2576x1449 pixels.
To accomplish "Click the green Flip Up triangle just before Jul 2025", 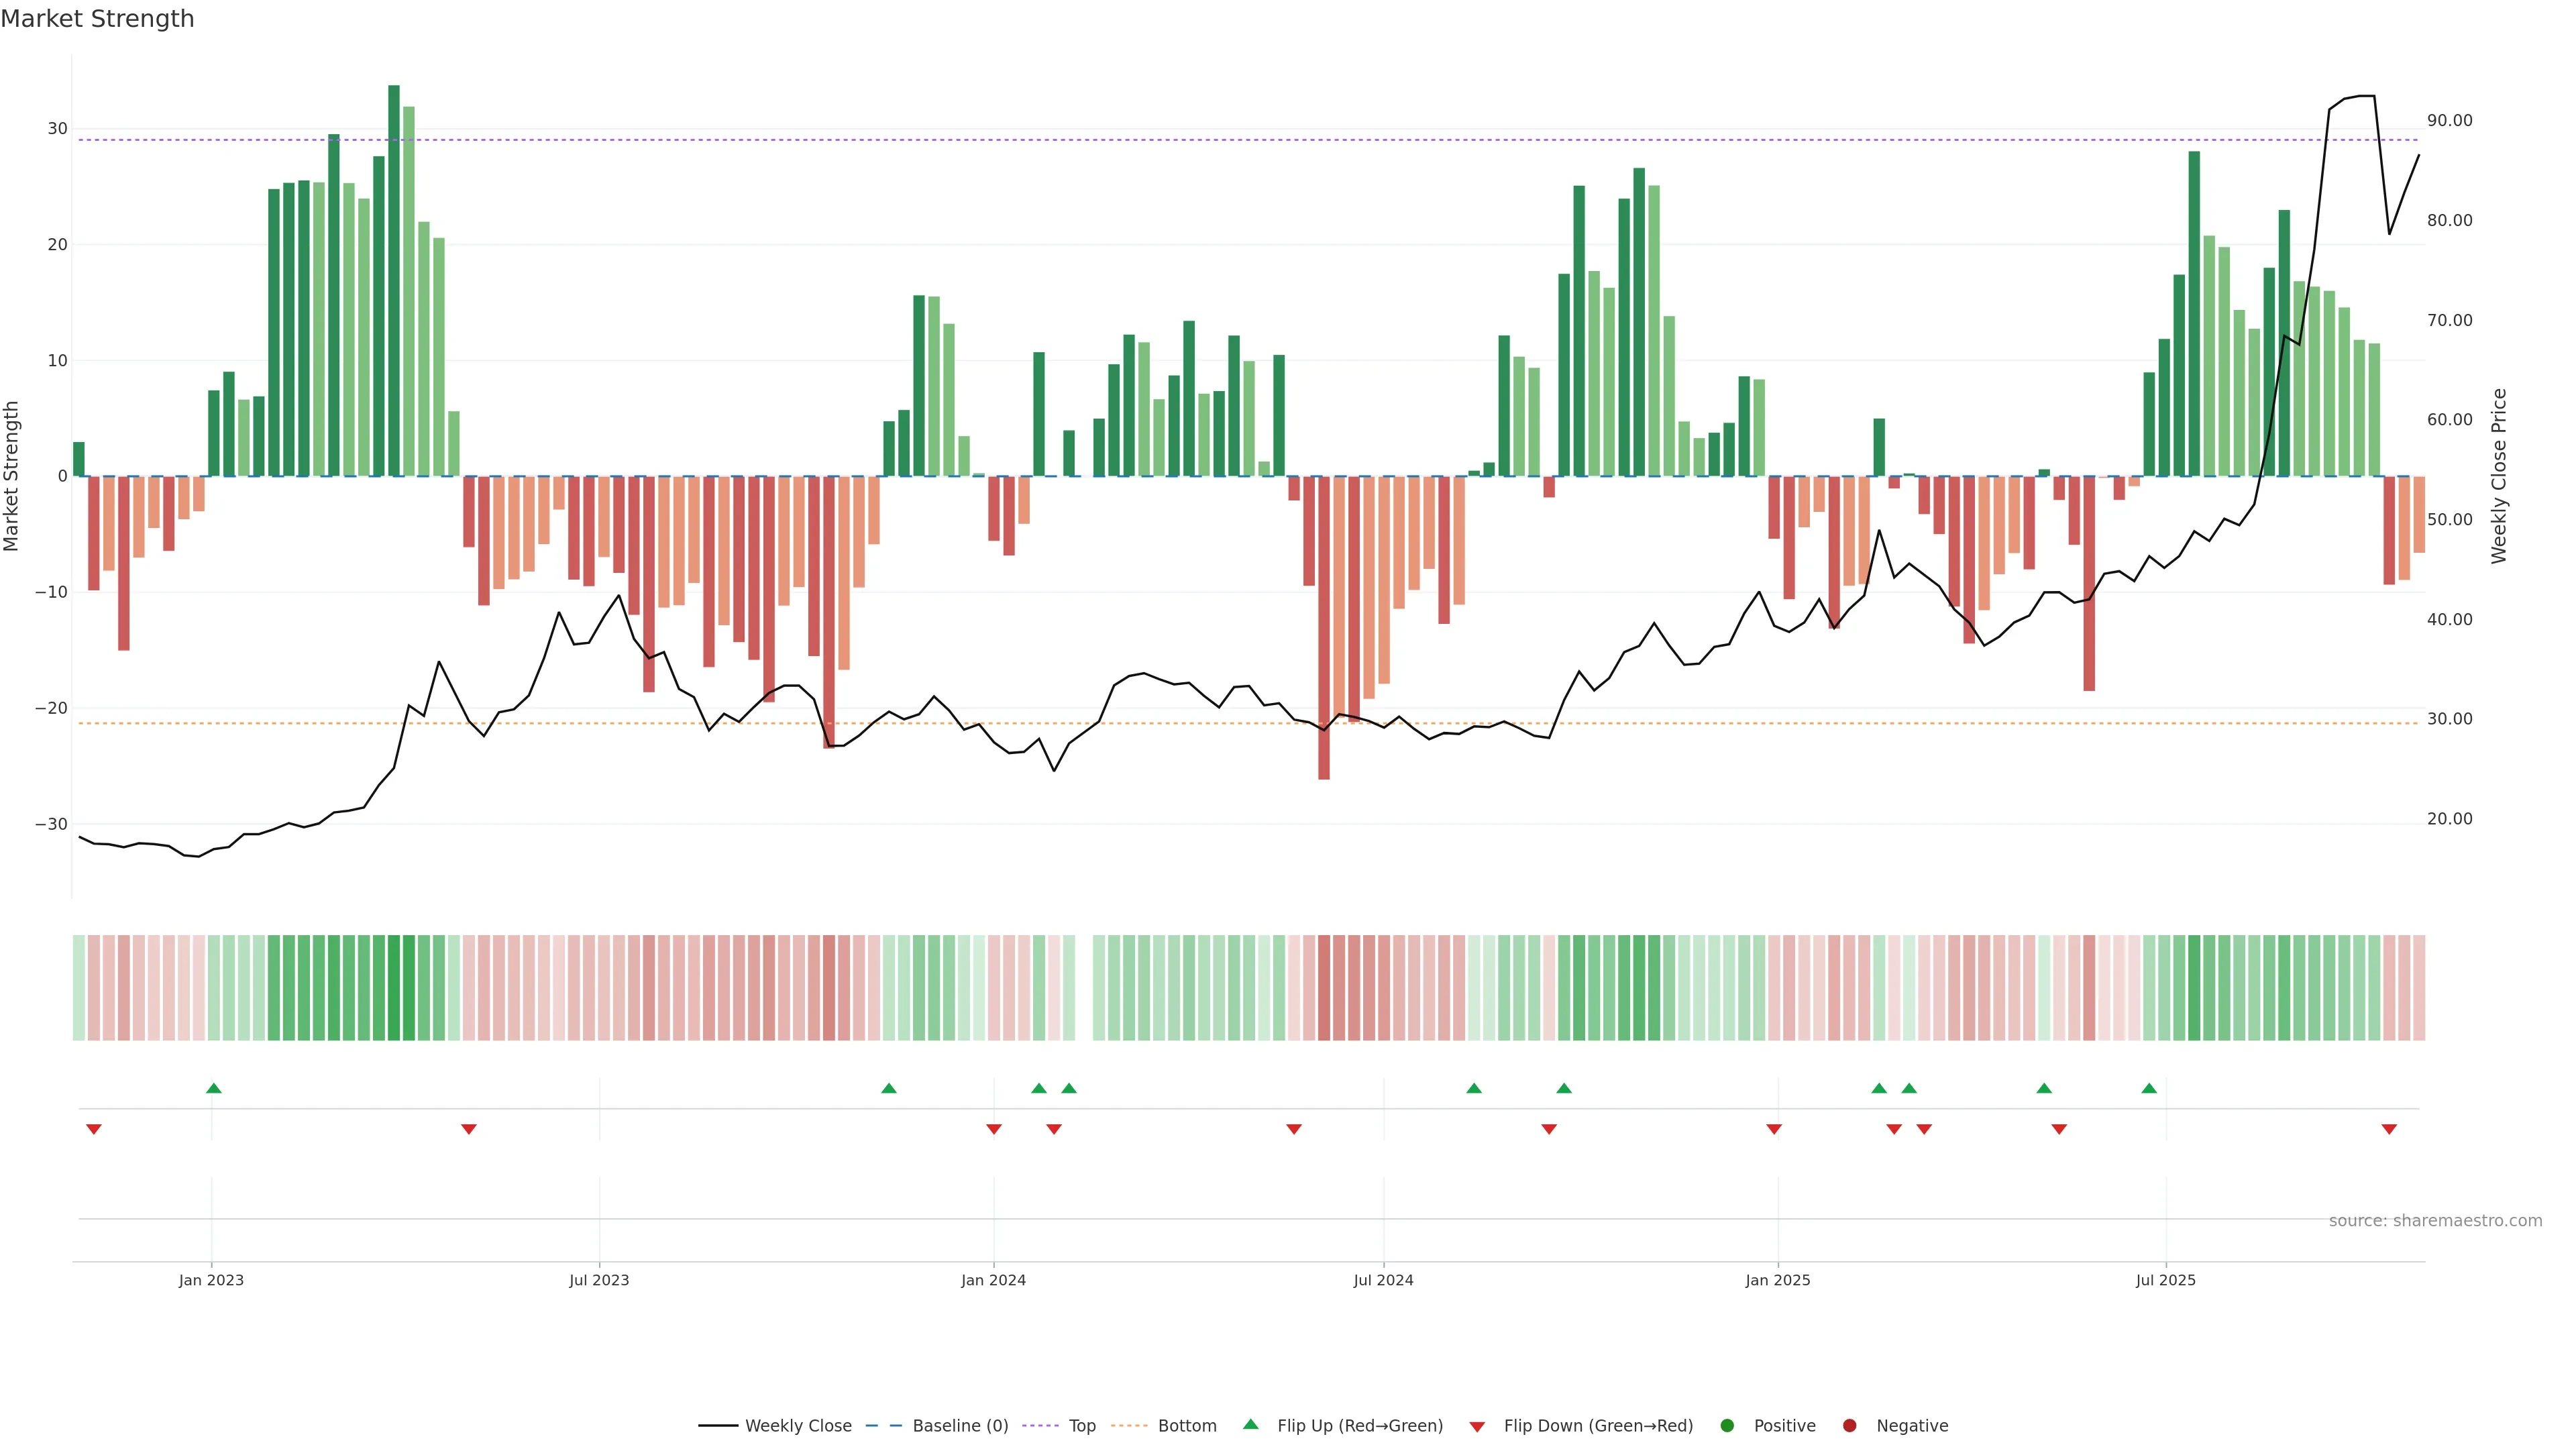I will (2149, 1088).
